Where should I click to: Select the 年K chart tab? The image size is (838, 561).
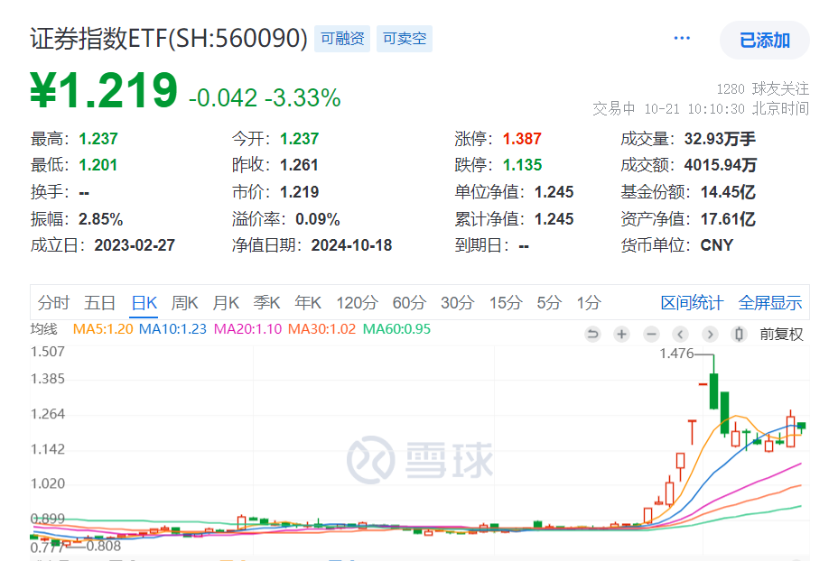tap(308, 303)
